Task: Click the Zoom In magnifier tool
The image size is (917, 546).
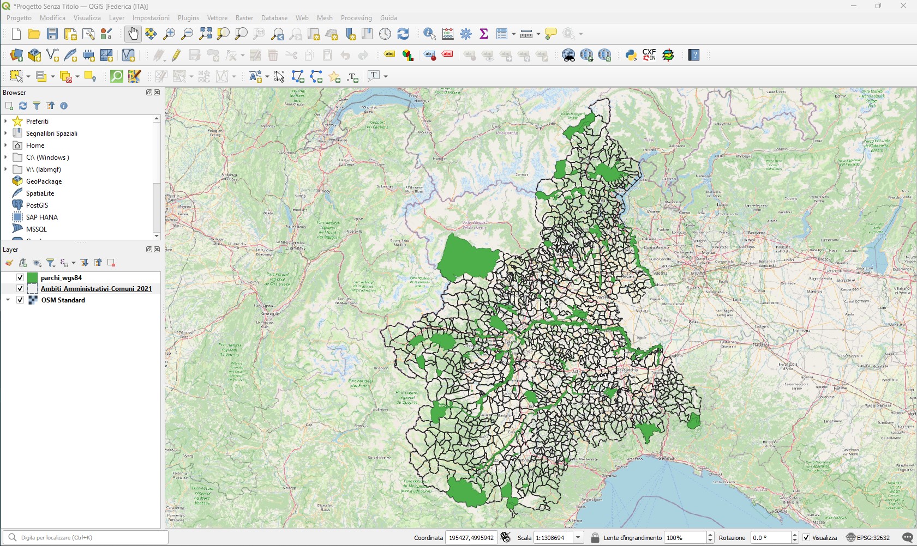Action: point(169,34)
